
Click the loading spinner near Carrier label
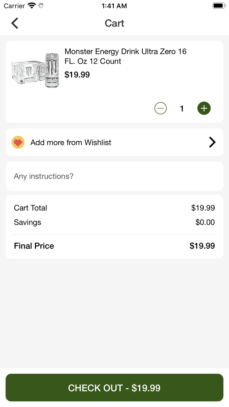click(41, 5)
